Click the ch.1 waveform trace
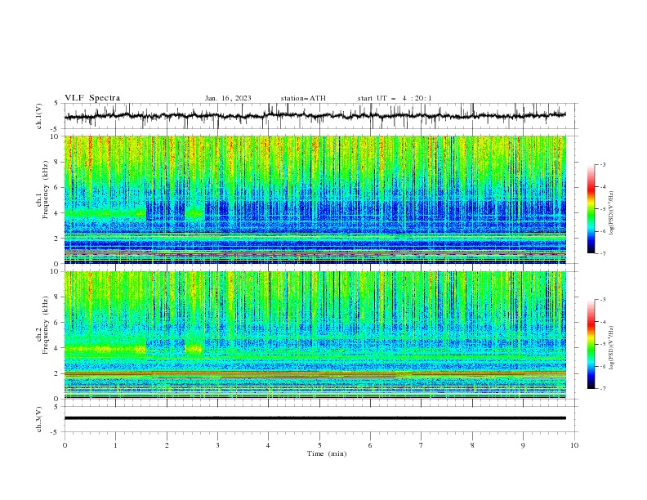The width and height of the screenshot is (647, 500). click(x=315, y=116)
